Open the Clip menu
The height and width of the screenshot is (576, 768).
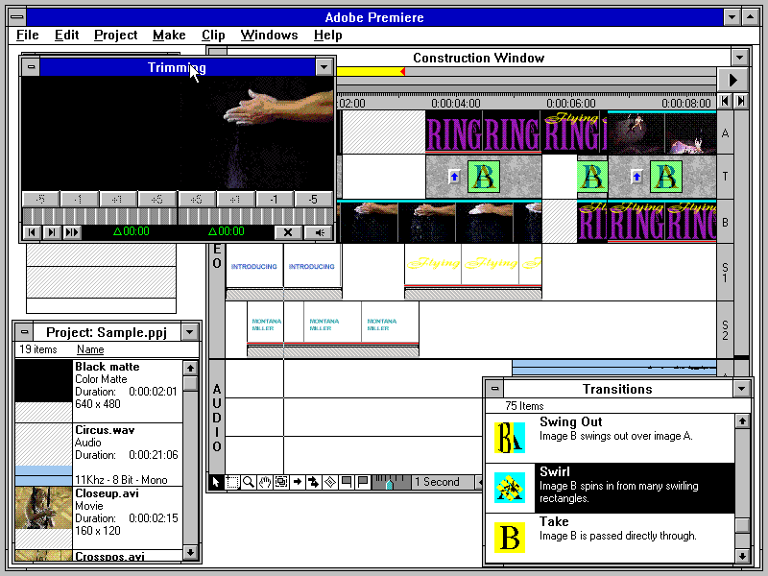point(213,36)
